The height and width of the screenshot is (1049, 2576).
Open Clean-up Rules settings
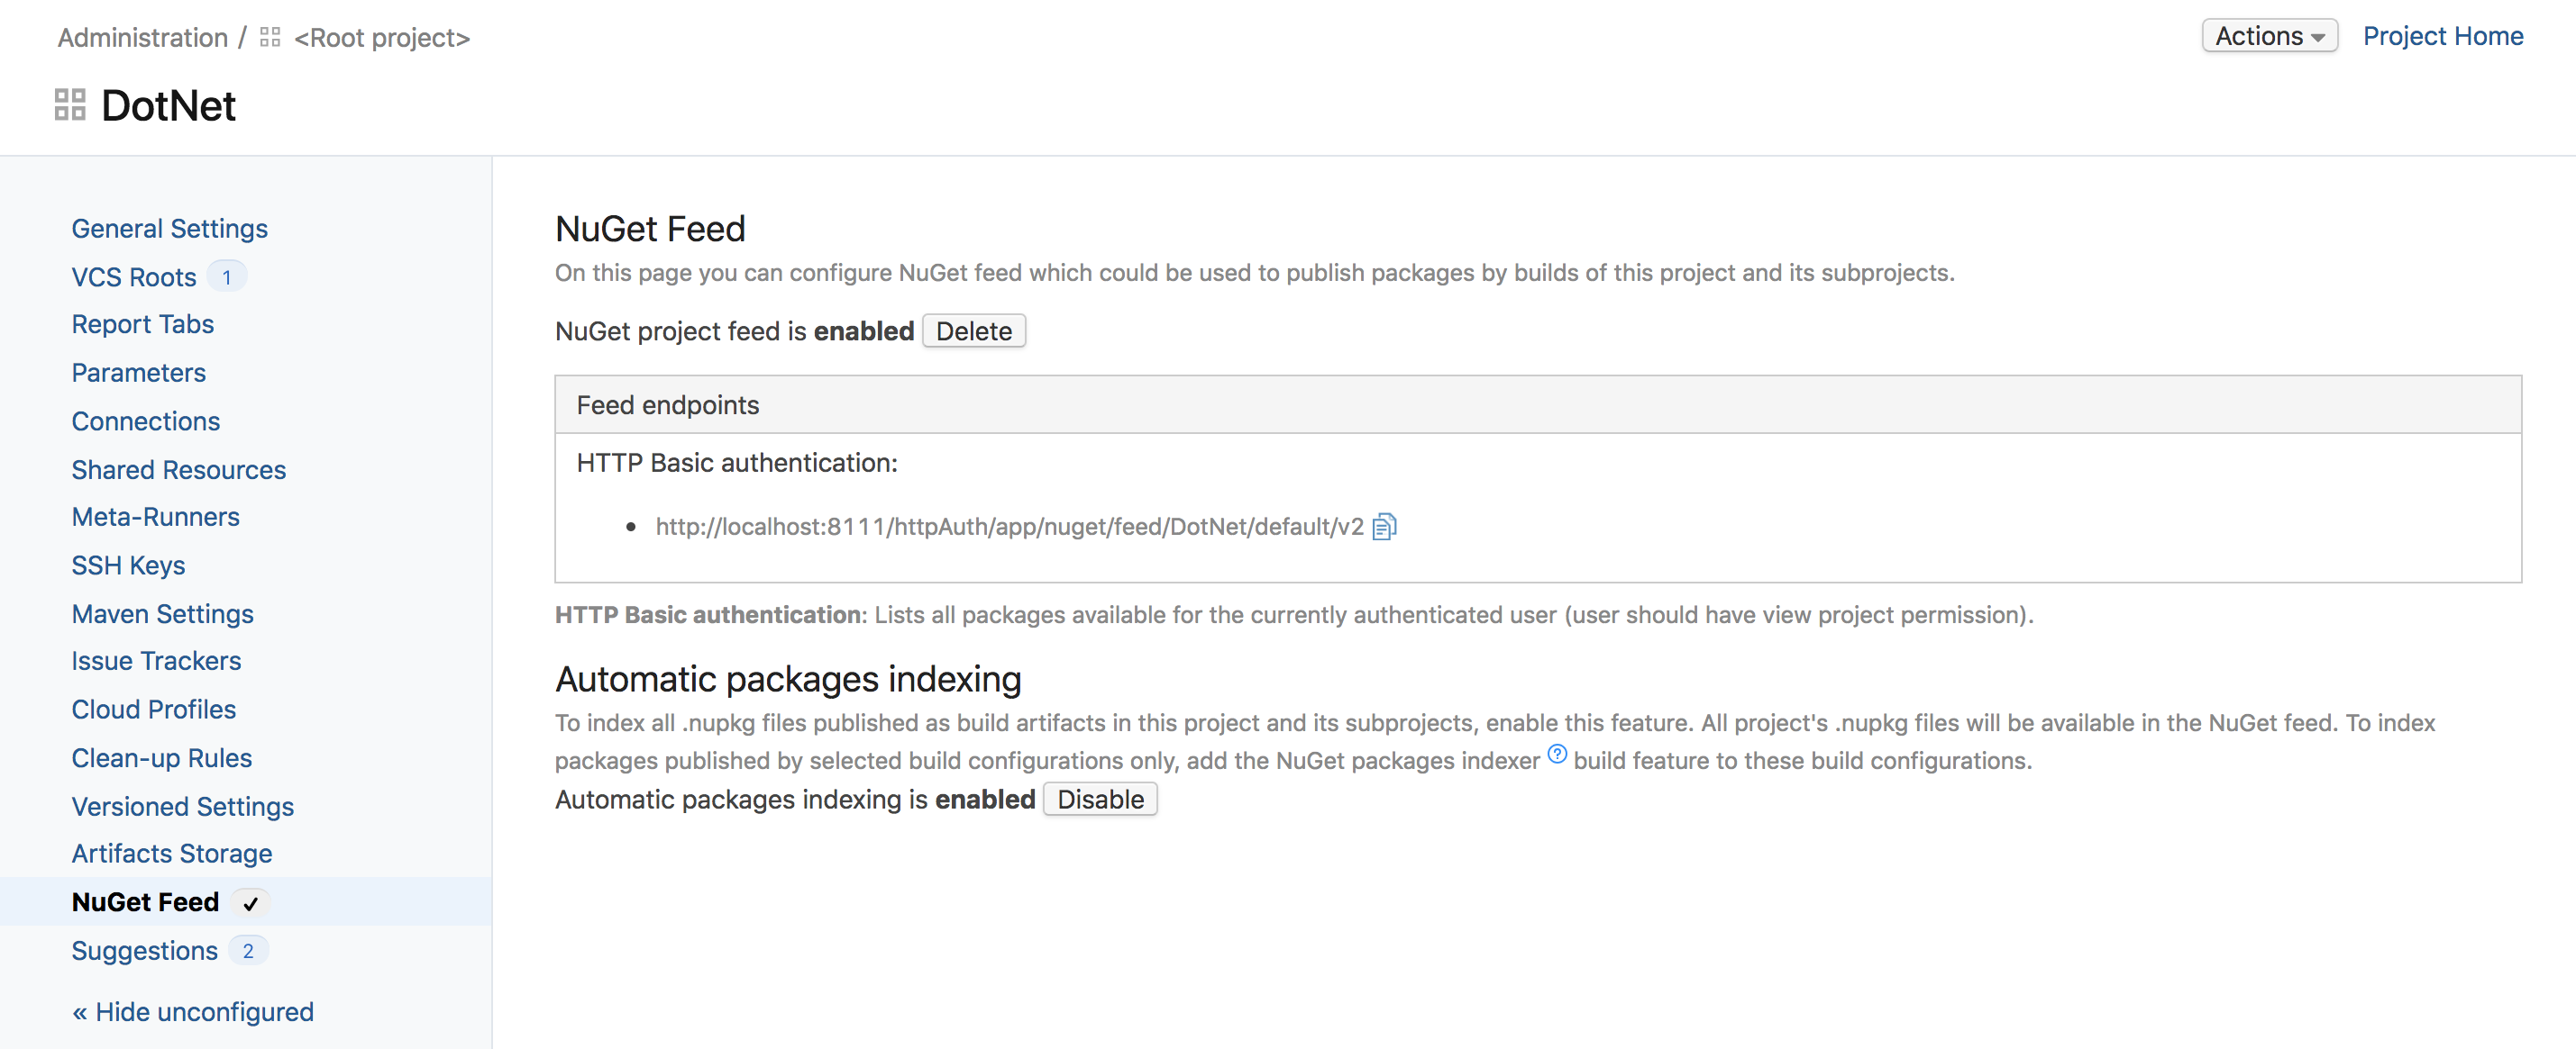tap(161, 758)
